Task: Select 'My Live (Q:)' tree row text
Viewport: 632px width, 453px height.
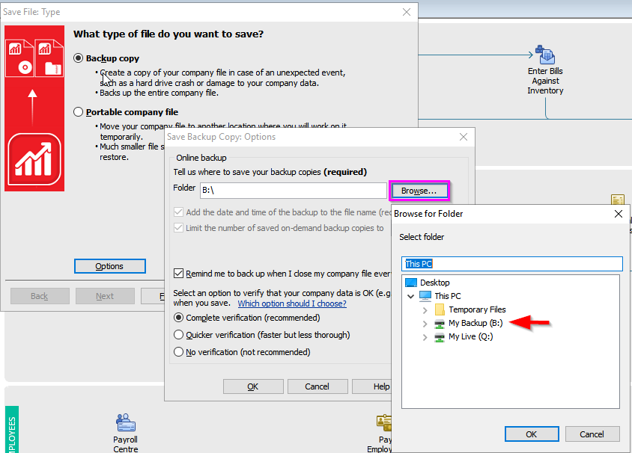Action: coord(471,336)
